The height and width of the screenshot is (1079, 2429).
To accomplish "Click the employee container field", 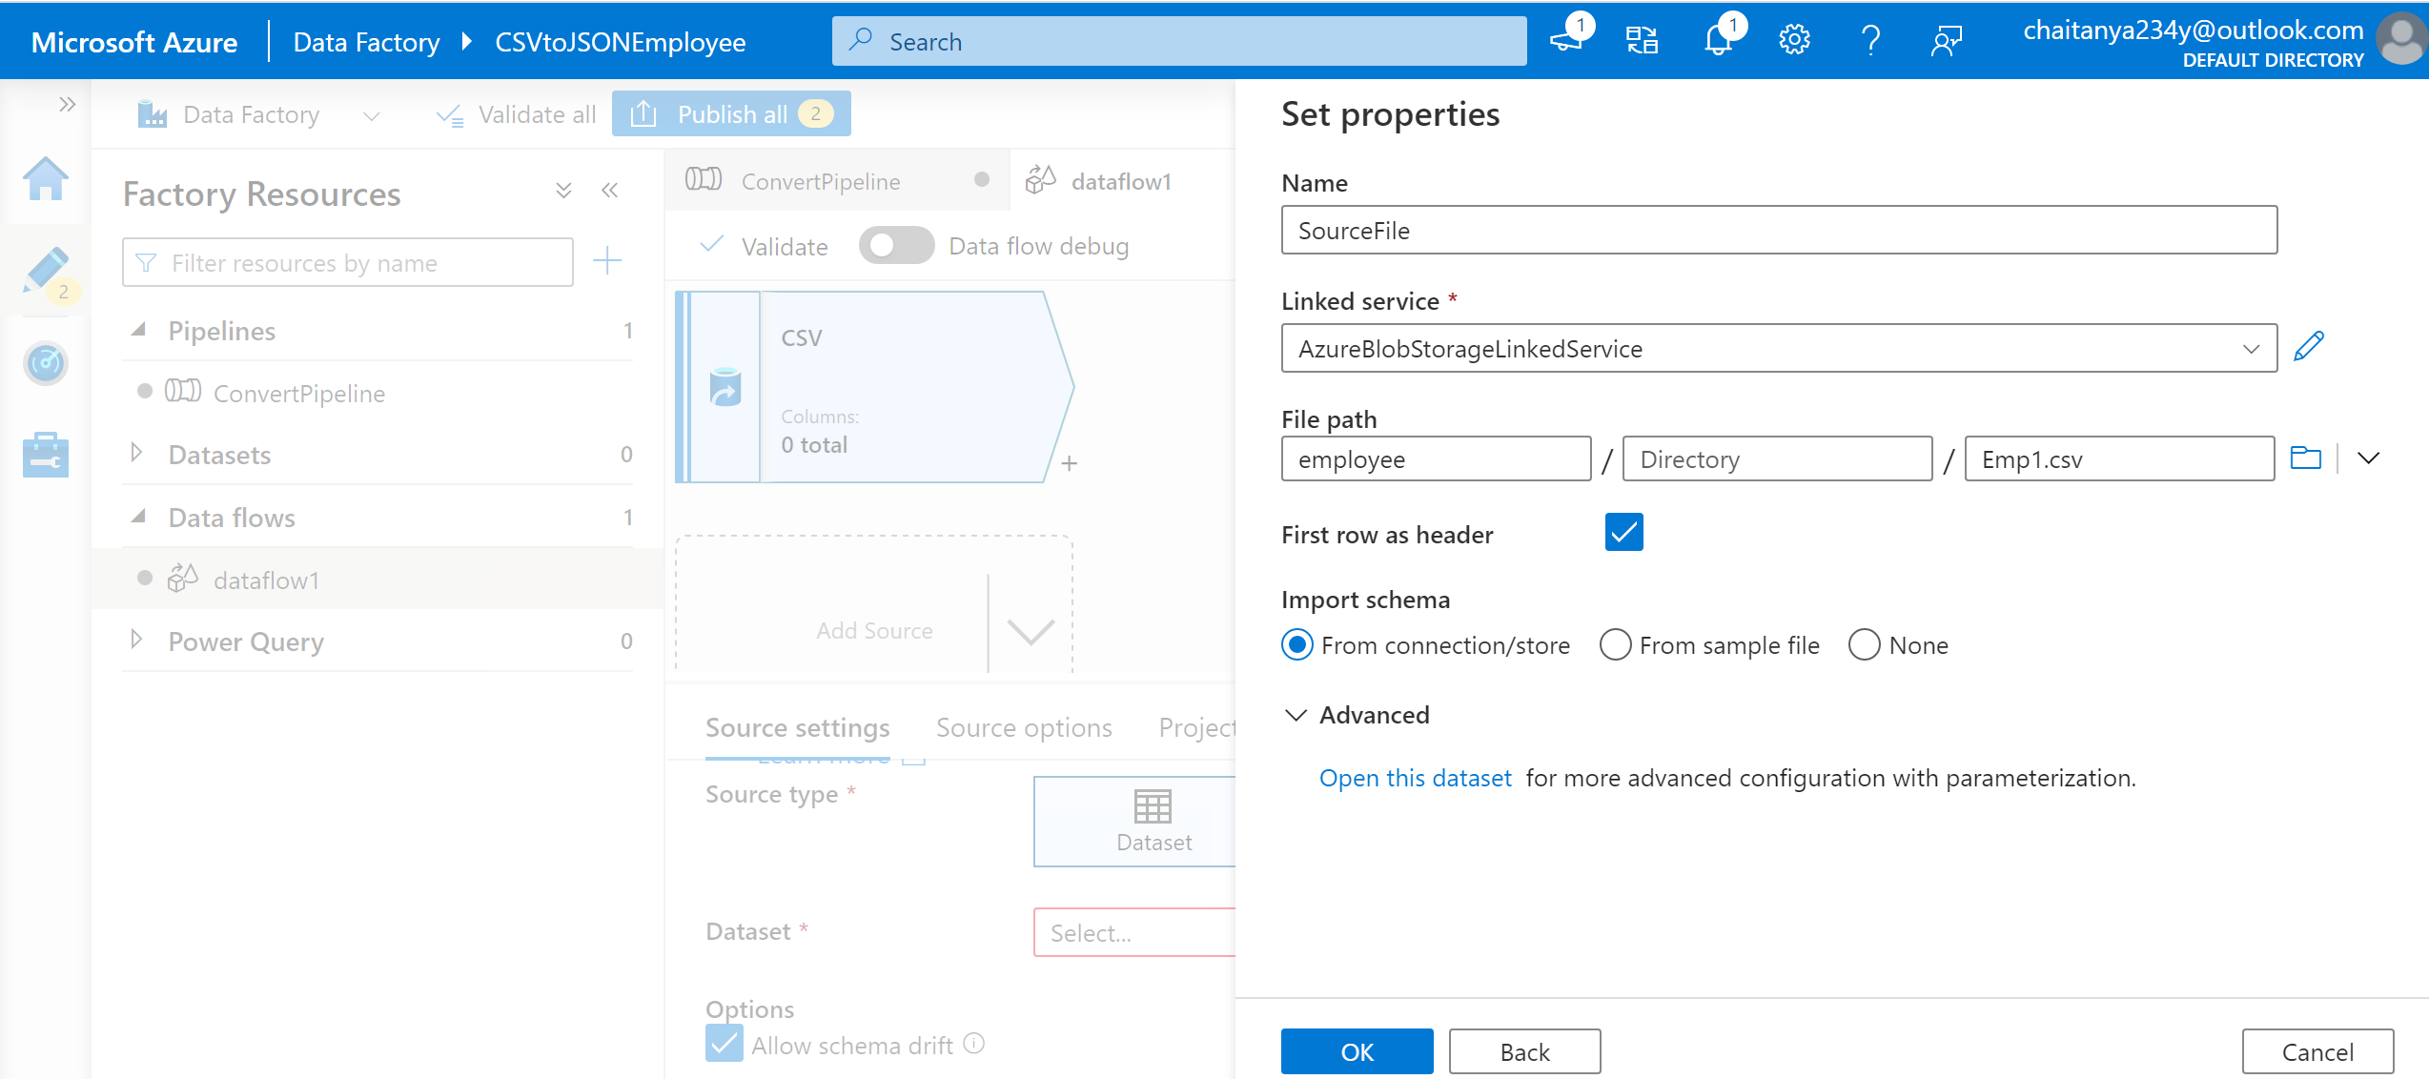I will [x=1436, y=458].
